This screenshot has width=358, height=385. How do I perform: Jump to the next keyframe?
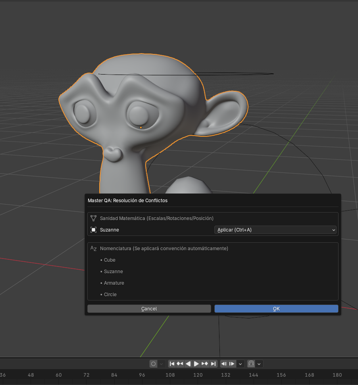[205, 364]
